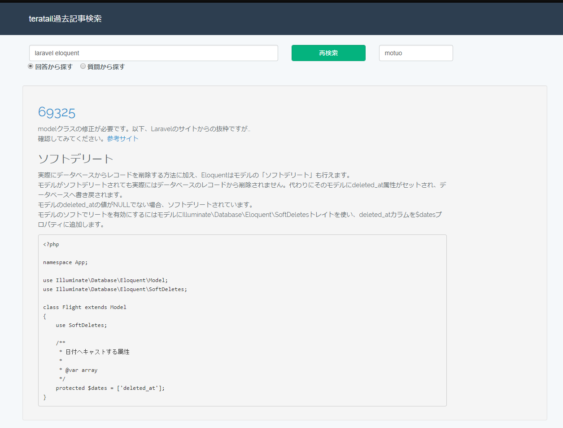Click the indented use SoftDeletes; line
Screen dimensions: 563x428
coord(81,325)
